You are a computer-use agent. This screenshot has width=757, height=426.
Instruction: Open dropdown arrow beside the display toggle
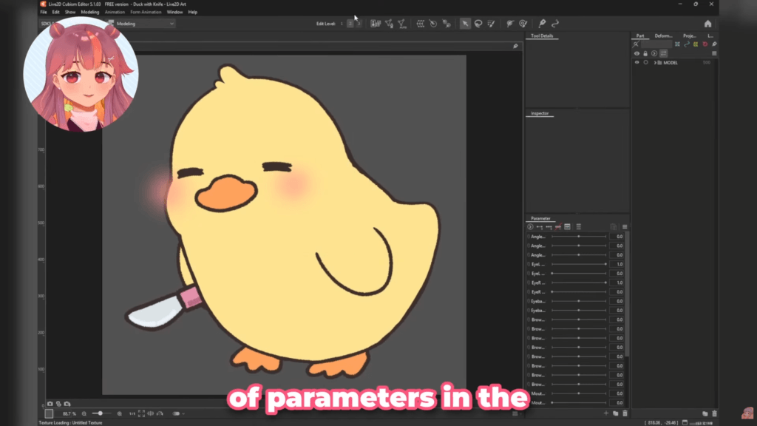click(183, 414)
